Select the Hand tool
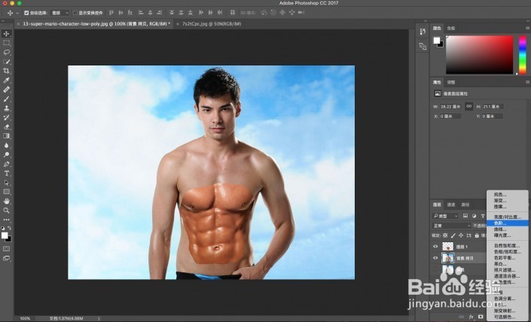 click(7, 201)
